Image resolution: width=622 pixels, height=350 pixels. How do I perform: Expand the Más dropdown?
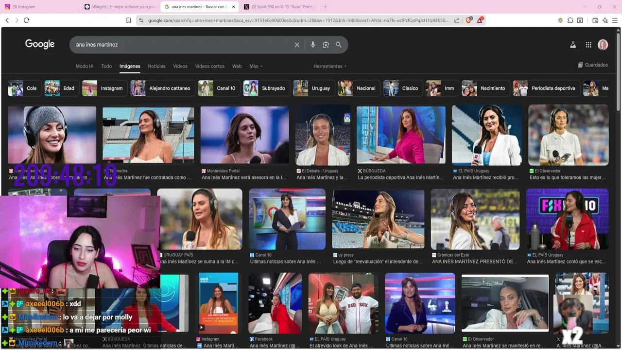point(256,66)
